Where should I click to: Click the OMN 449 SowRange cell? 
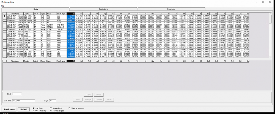coord(62,27)
